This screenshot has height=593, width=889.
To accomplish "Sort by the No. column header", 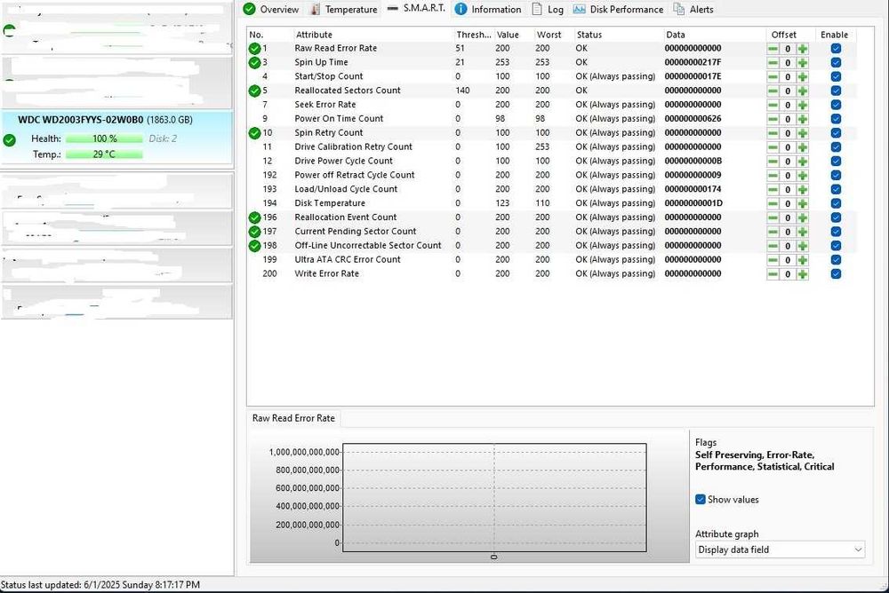I will 270,35.
